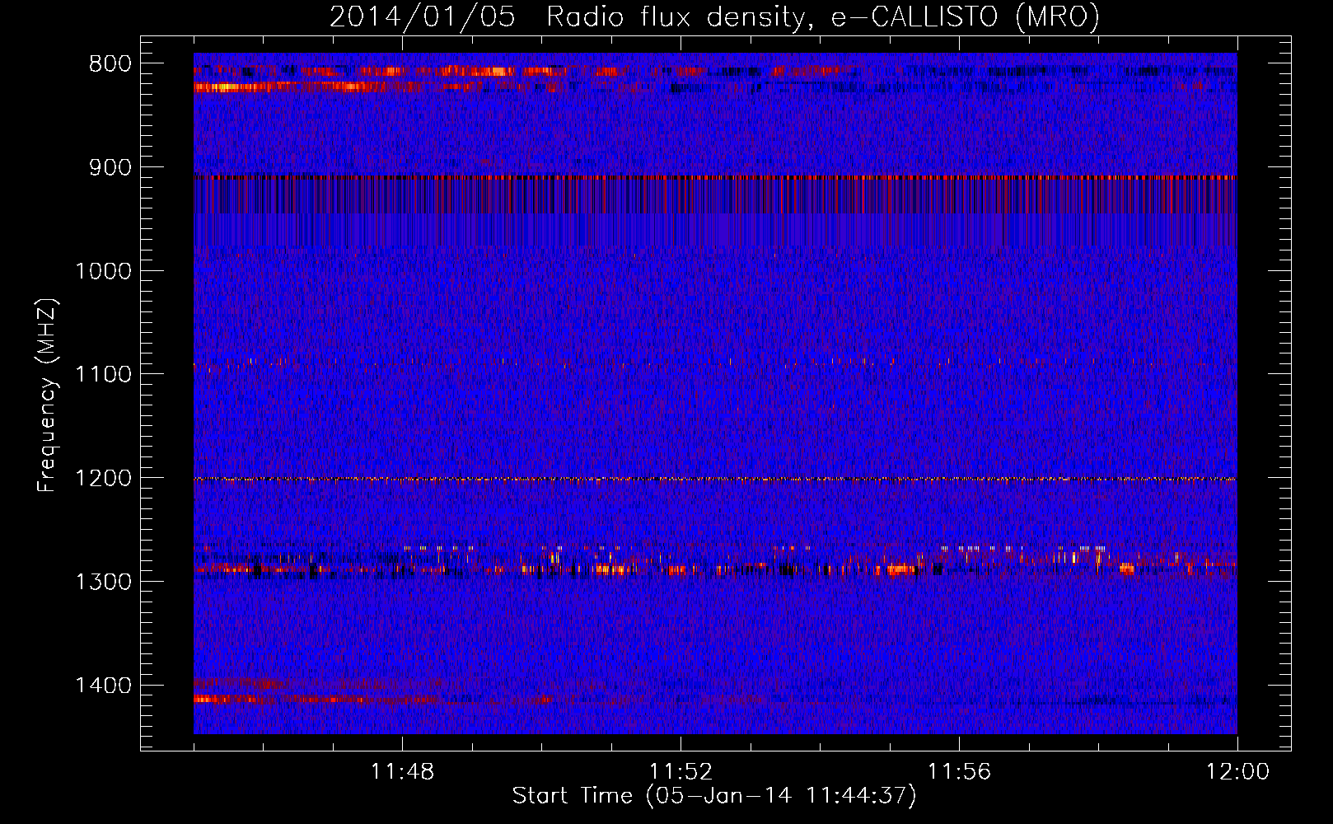Click the 'Frequency (MHZ)' axis title
Viewport: 1333px width, 824px height.
coord(48,396)
